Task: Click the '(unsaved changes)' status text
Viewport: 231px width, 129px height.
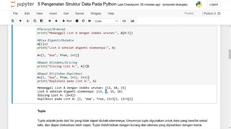Action: [x=175, y=5]
